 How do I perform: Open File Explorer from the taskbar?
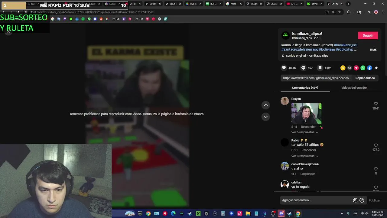pos(248,213)
